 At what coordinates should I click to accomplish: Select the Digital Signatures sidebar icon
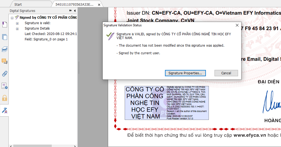4,110
